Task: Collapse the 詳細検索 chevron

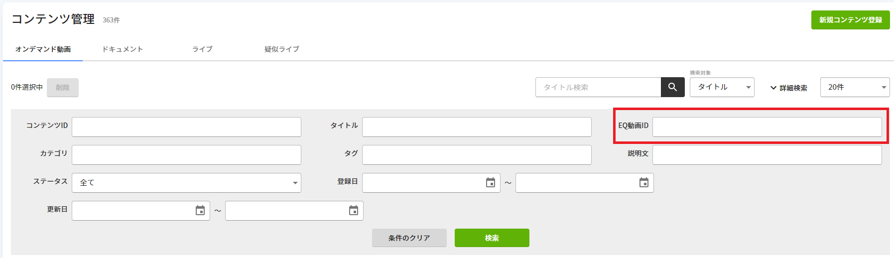Action: click(x=773, y=88)
